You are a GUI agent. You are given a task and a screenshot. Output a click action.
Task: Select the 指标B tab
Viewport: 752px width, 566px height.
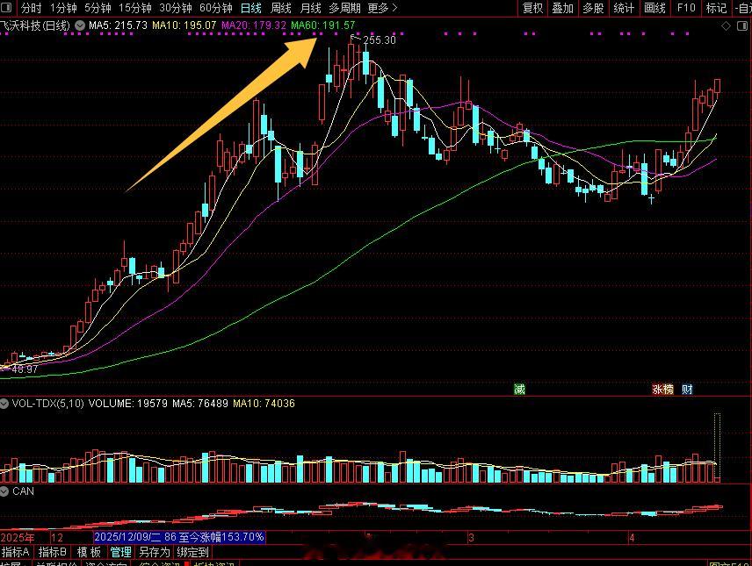pos(53,552)
